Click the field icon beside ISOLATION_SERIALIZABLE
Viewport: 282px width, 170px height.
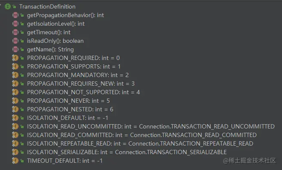pyautogui.click(x=15, y=152)
